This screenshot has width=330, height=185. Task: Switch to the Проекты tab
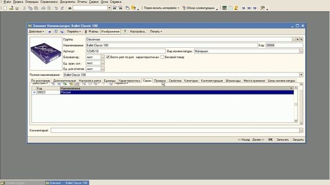pyautogui.click(x=160, y=81)
